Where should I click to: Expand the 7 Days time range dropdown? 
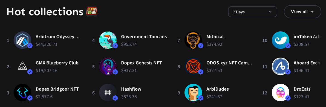point(253,12)
